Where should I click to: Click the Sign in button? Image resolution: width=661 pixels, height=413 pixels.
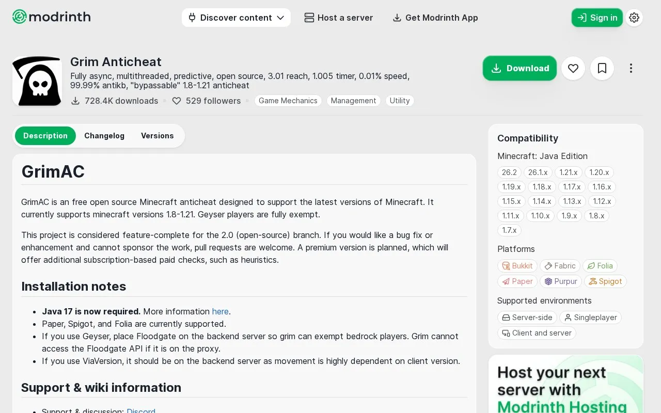click(x=597, y=18)
